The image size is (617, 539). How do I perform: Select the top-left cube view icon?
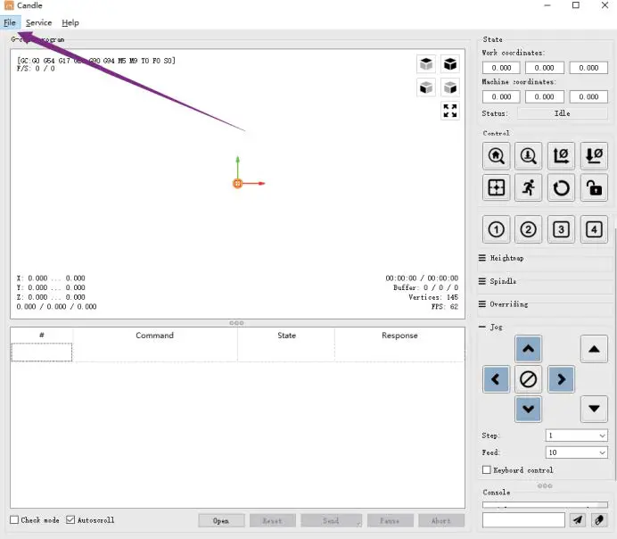(426, 63)
